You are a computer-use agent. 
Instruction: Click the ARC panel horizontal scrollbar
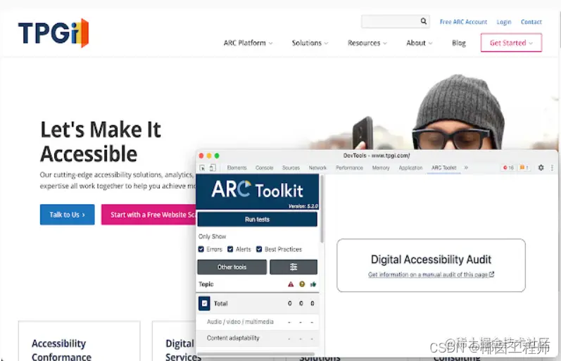pyautogui.click(x=256, y=354)
